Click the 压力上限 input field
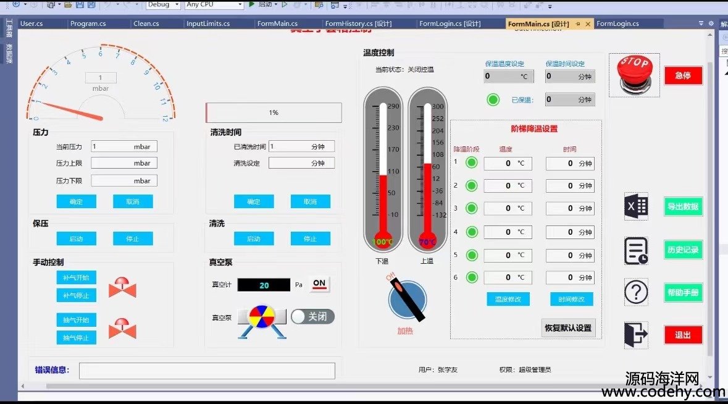Image resolution: width=728 pixels, height=404 pixels. pos(124,163)
